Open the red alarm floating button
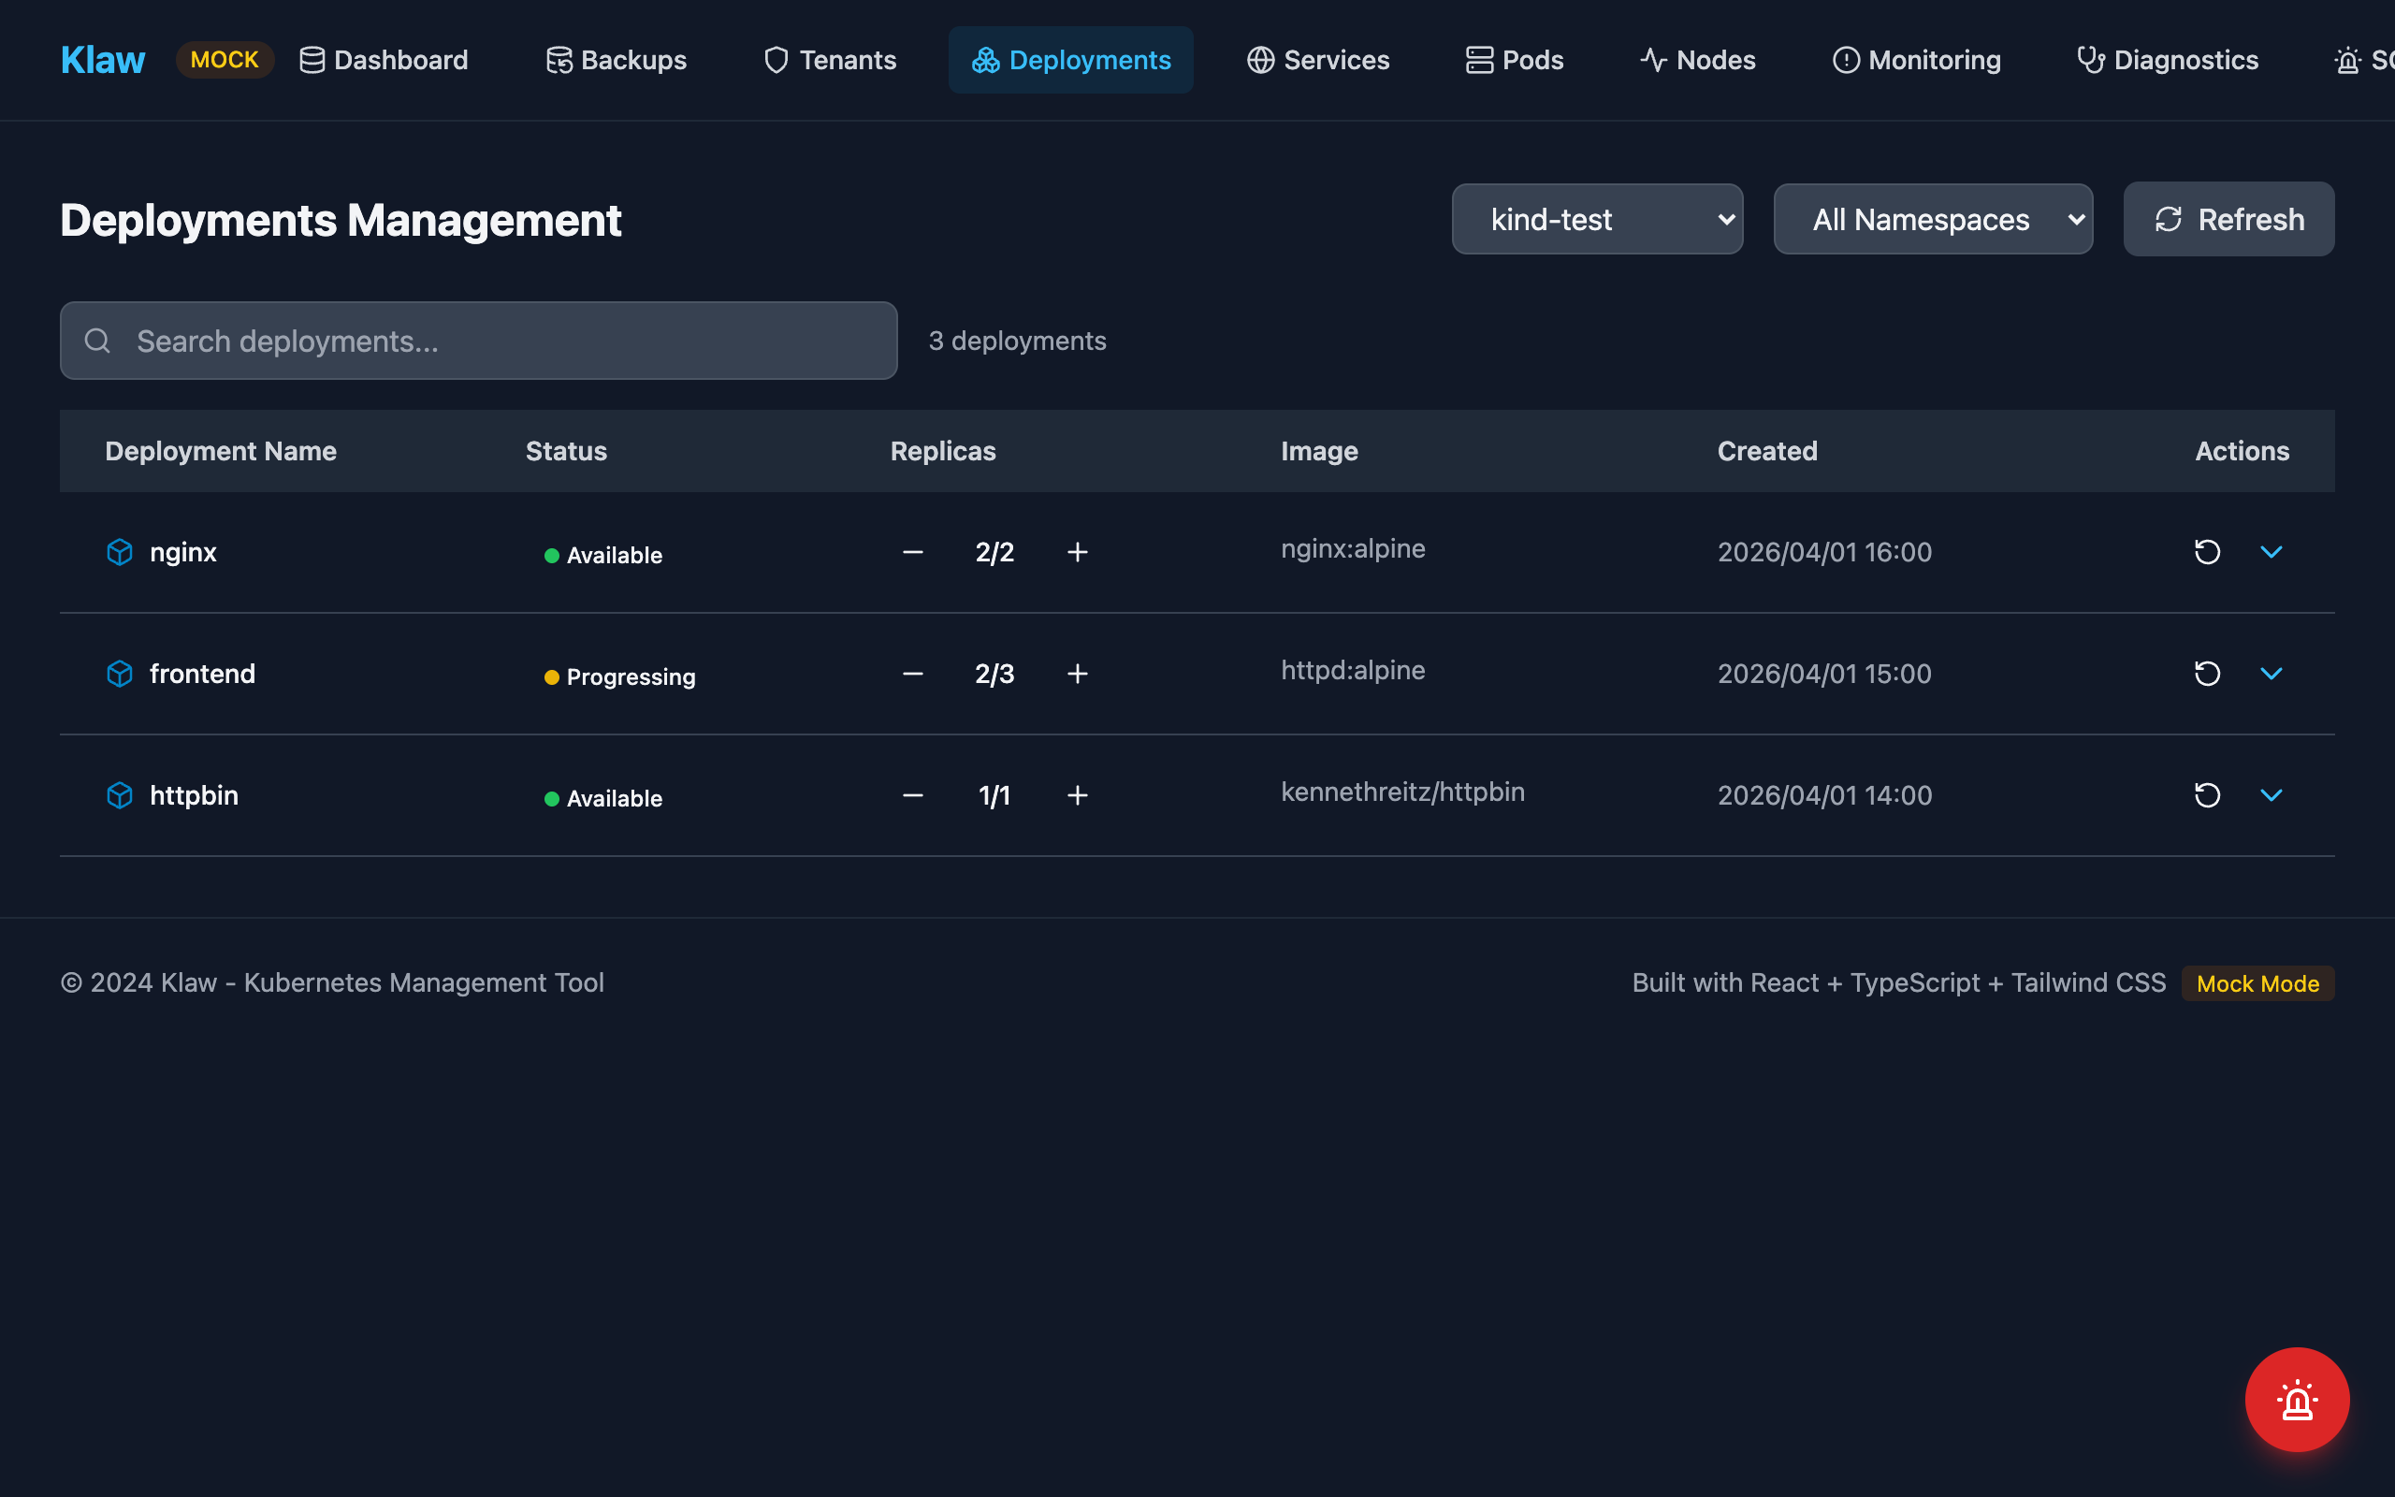This screenshot has width=2395, height=1497. click(2297, 1399)
